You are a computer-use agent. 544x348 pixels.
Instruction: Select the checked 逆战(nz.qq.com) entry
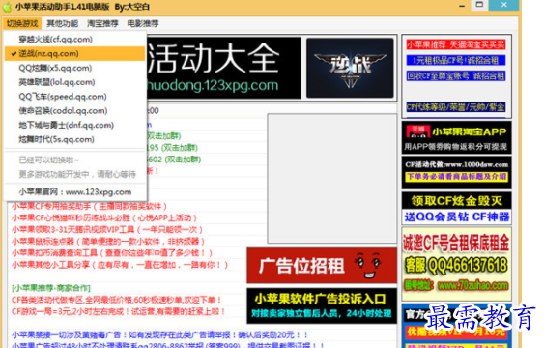(74, 54)
